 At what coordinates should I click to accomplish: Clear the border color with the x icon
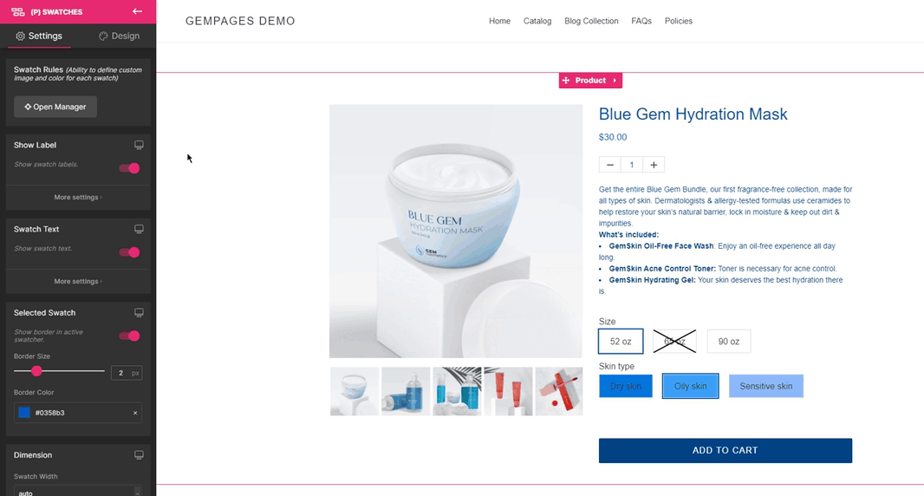coord(135,413)
